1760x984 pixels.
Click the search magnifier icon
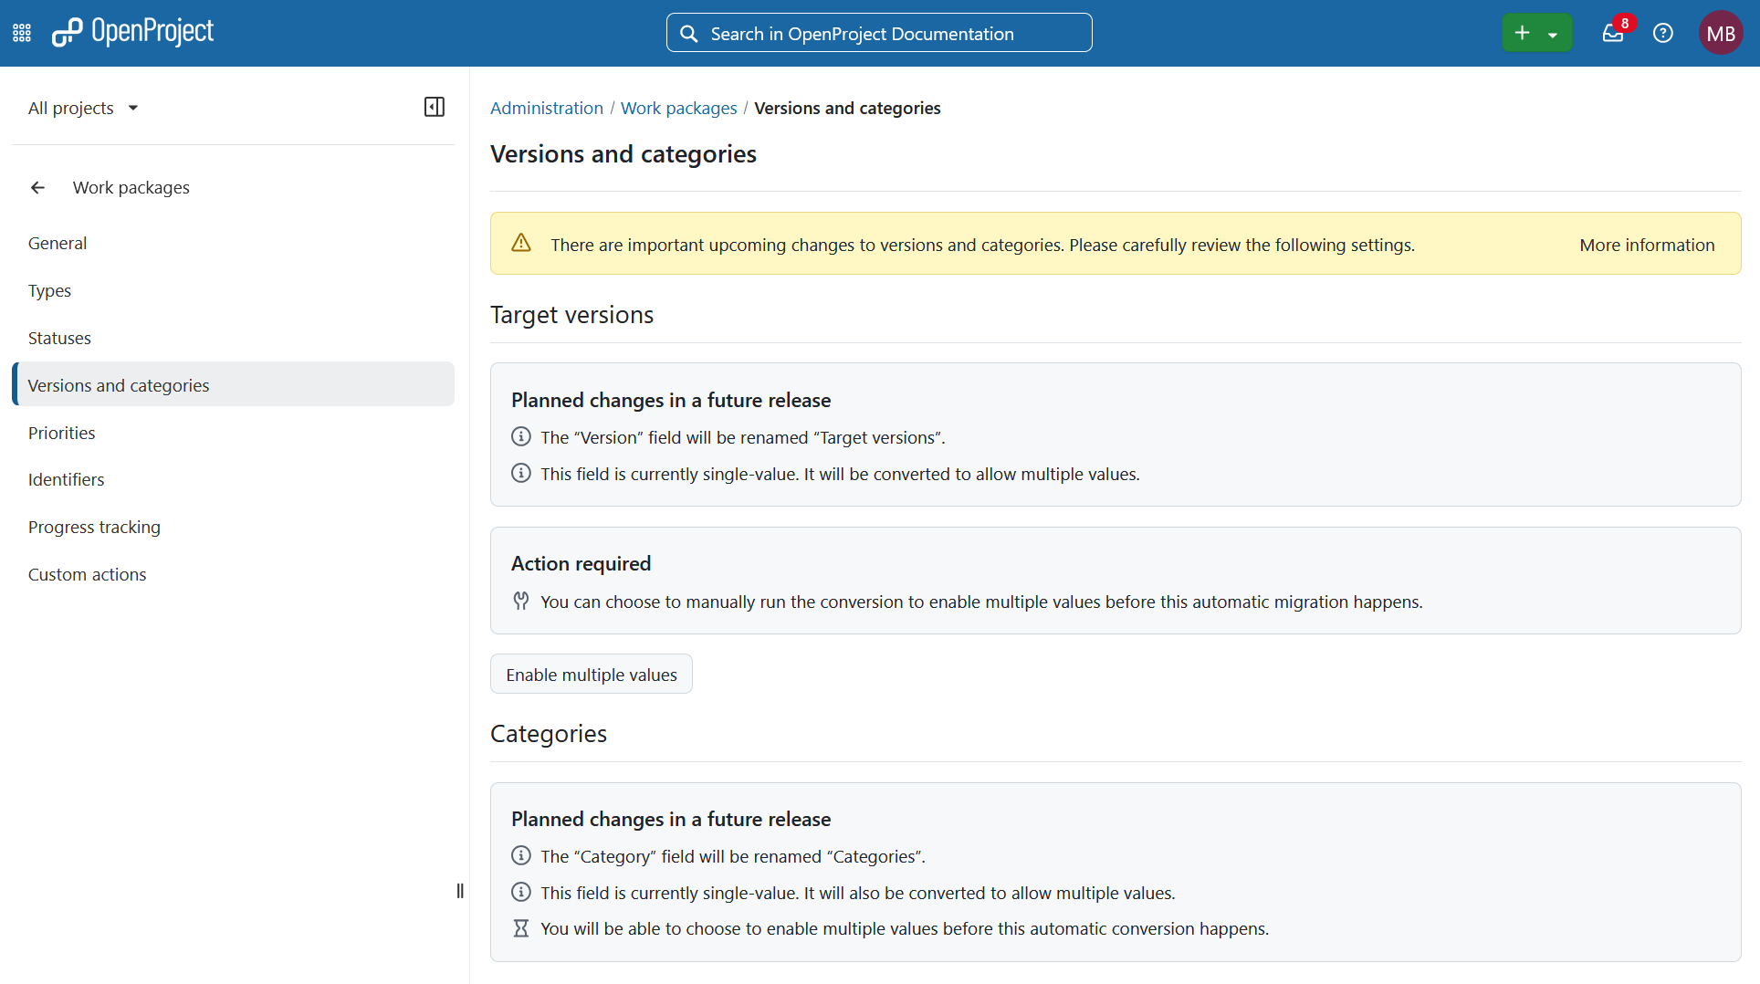(x=690, y=34)
